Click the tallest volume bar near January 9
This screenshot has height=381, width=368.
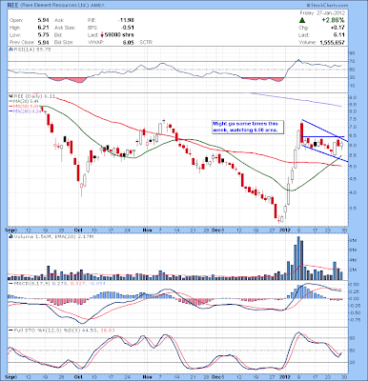(298, 258)
